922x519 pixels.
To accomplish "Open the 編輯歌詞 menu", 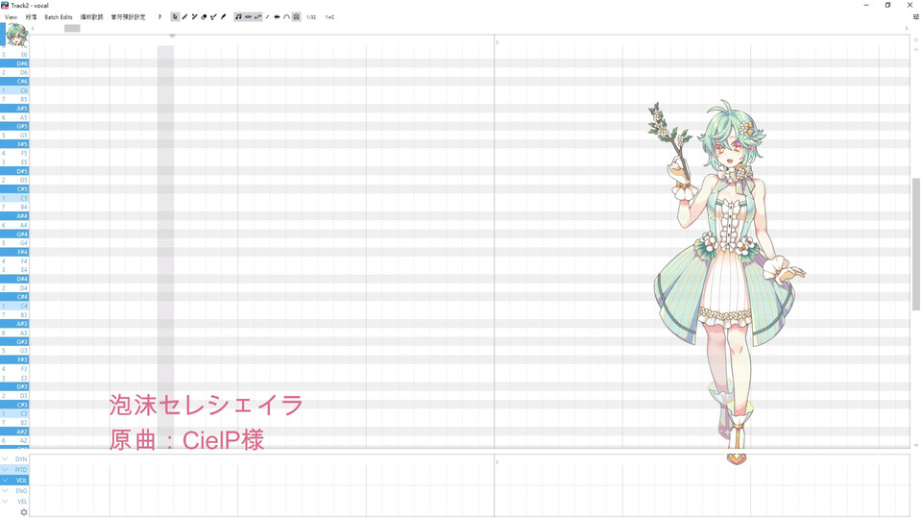I will (x=91, y=17).
